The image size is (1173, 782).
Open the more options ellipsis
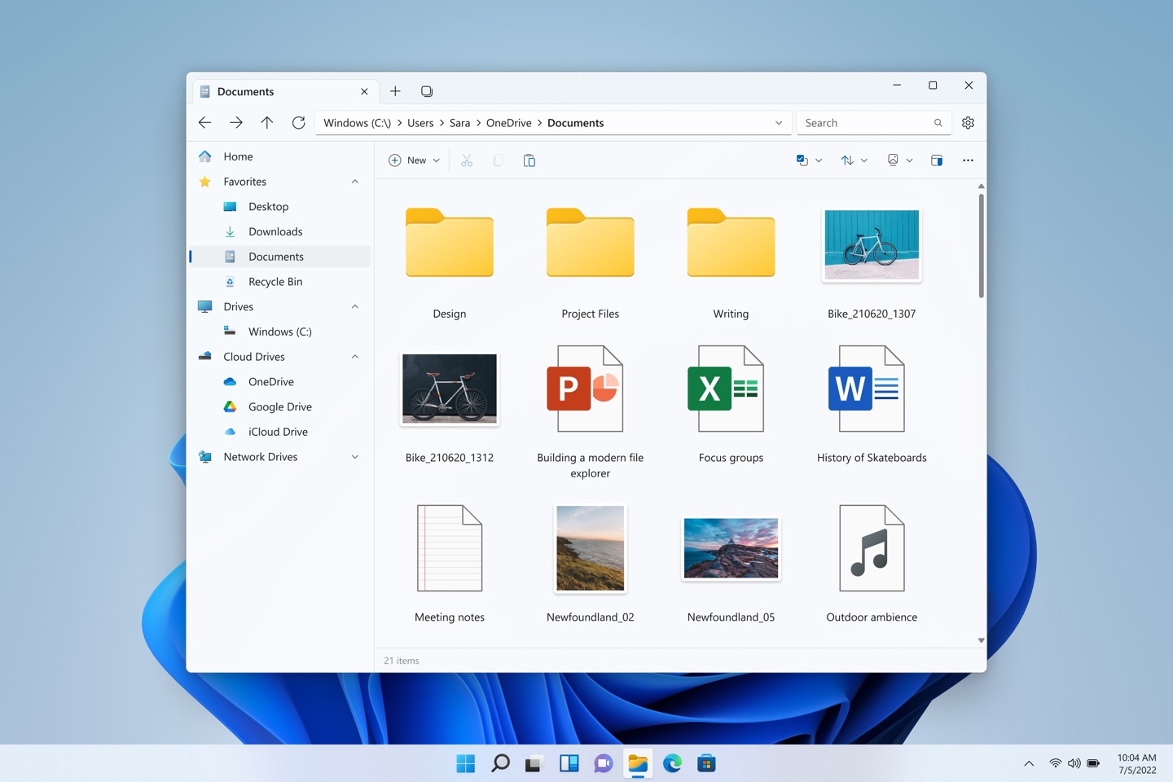(968, 160)
